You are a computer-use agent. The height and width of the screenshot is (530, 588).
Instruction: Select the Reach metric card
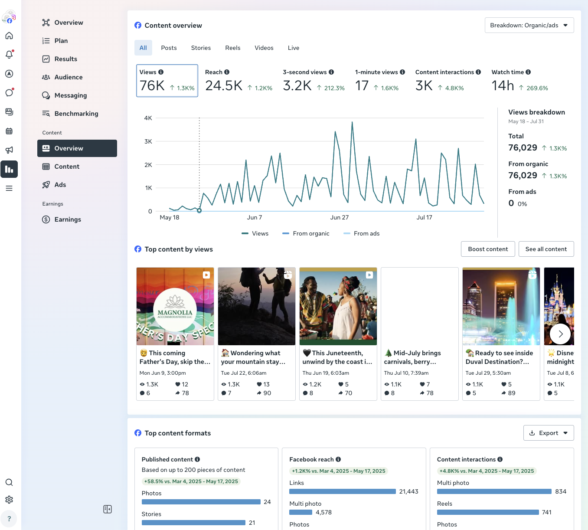(x=238, y=81)
